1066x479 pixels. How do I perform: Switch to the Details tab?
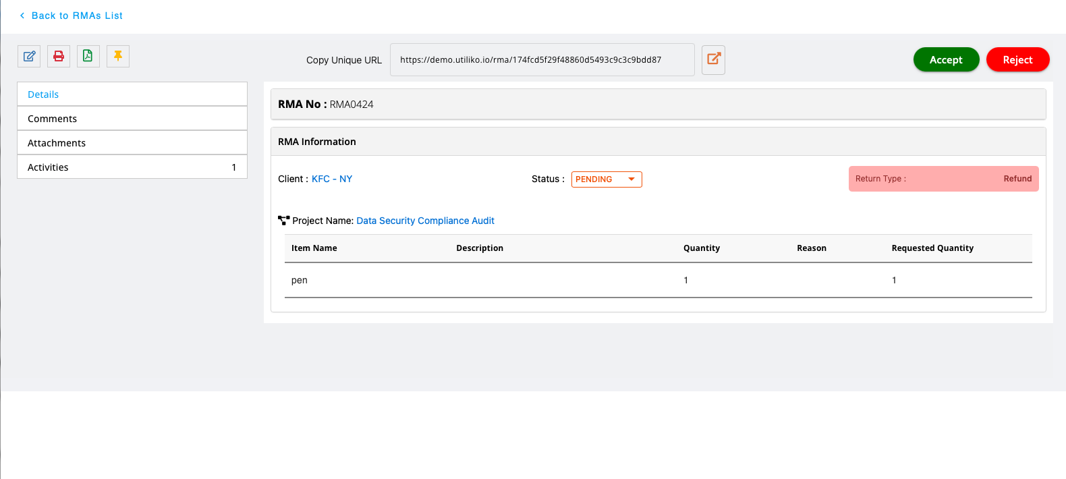coord(132,94)
